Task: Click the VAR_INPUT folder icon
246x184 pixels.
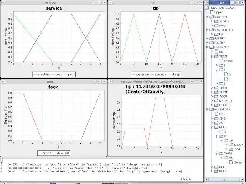Action: coord(212,17)
